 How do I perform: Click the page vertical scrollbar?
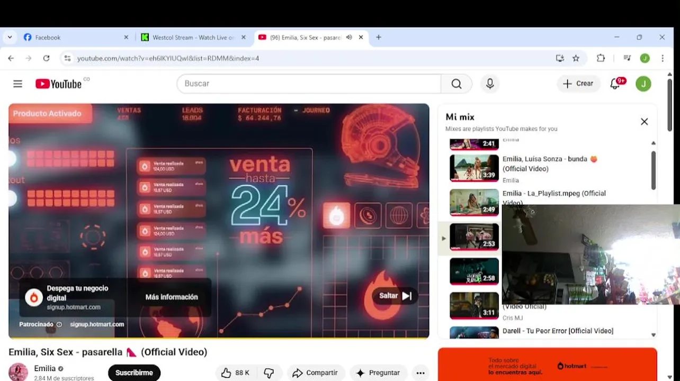tap(669, 105)
